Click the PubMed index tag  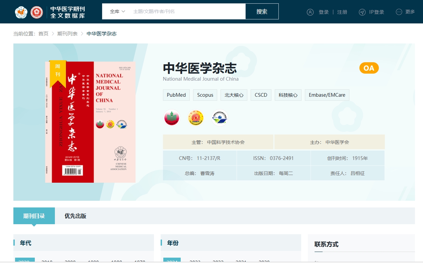[176, 95]
